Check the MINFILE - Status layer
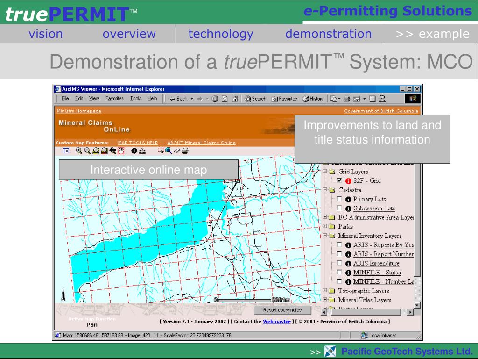The image size is (478, 359). [339, 272]
